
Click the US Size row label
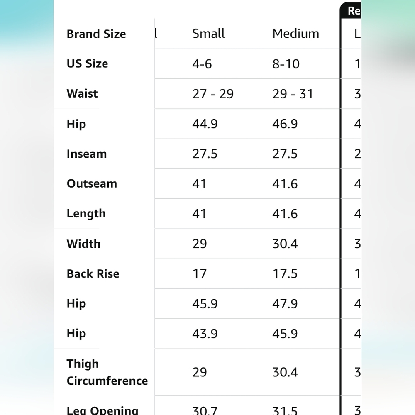[x=87, y=63]
